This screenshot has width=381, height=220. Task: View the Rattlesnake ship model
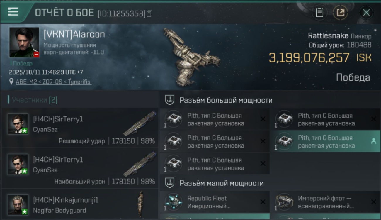point(192,57)
